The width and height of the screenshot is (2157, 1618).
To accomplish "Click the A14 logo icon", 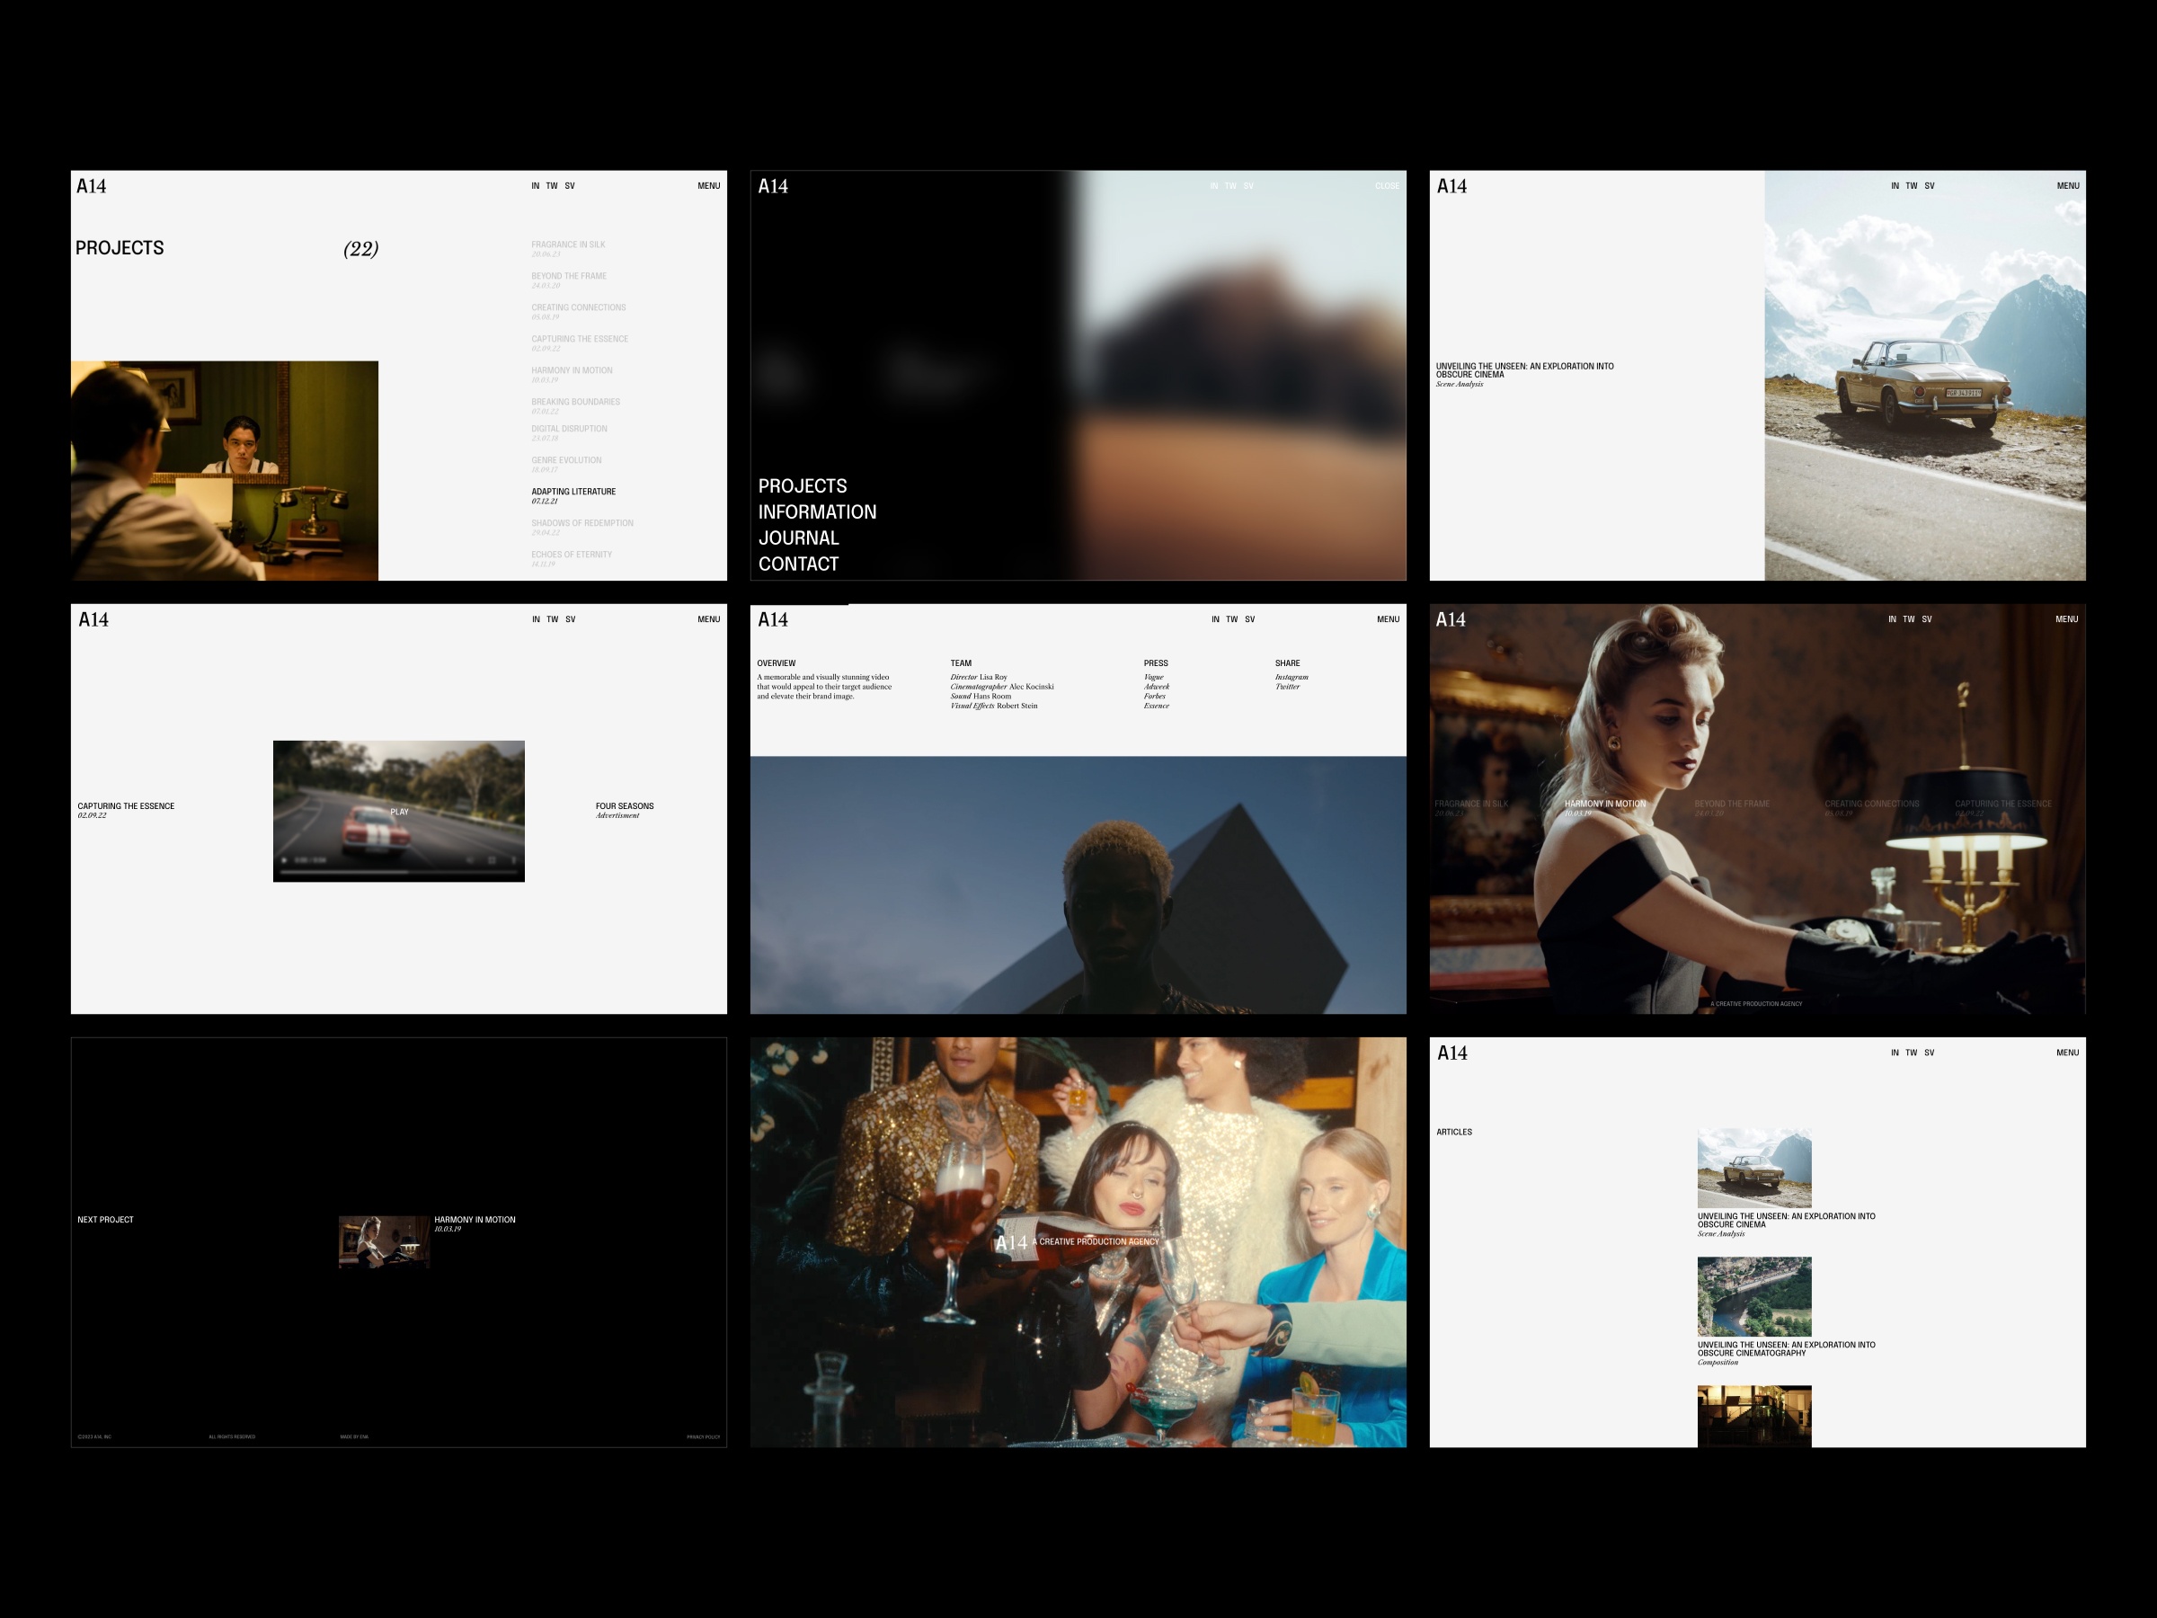I will tap(93, 185).
